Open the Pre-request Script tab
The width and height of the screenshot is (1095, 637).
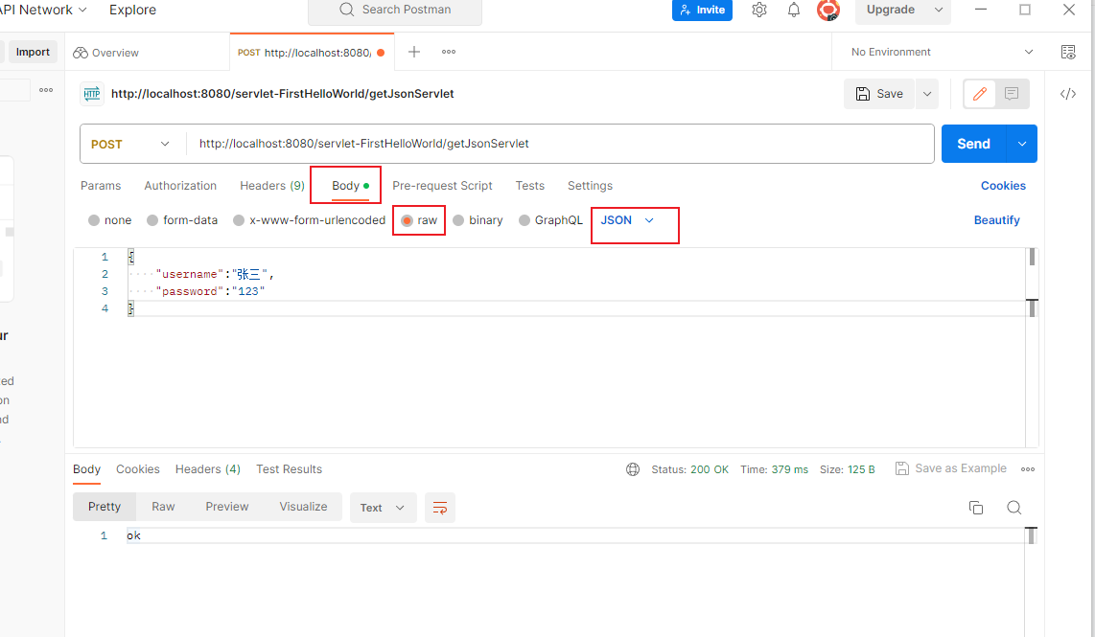tap(442, 186)
